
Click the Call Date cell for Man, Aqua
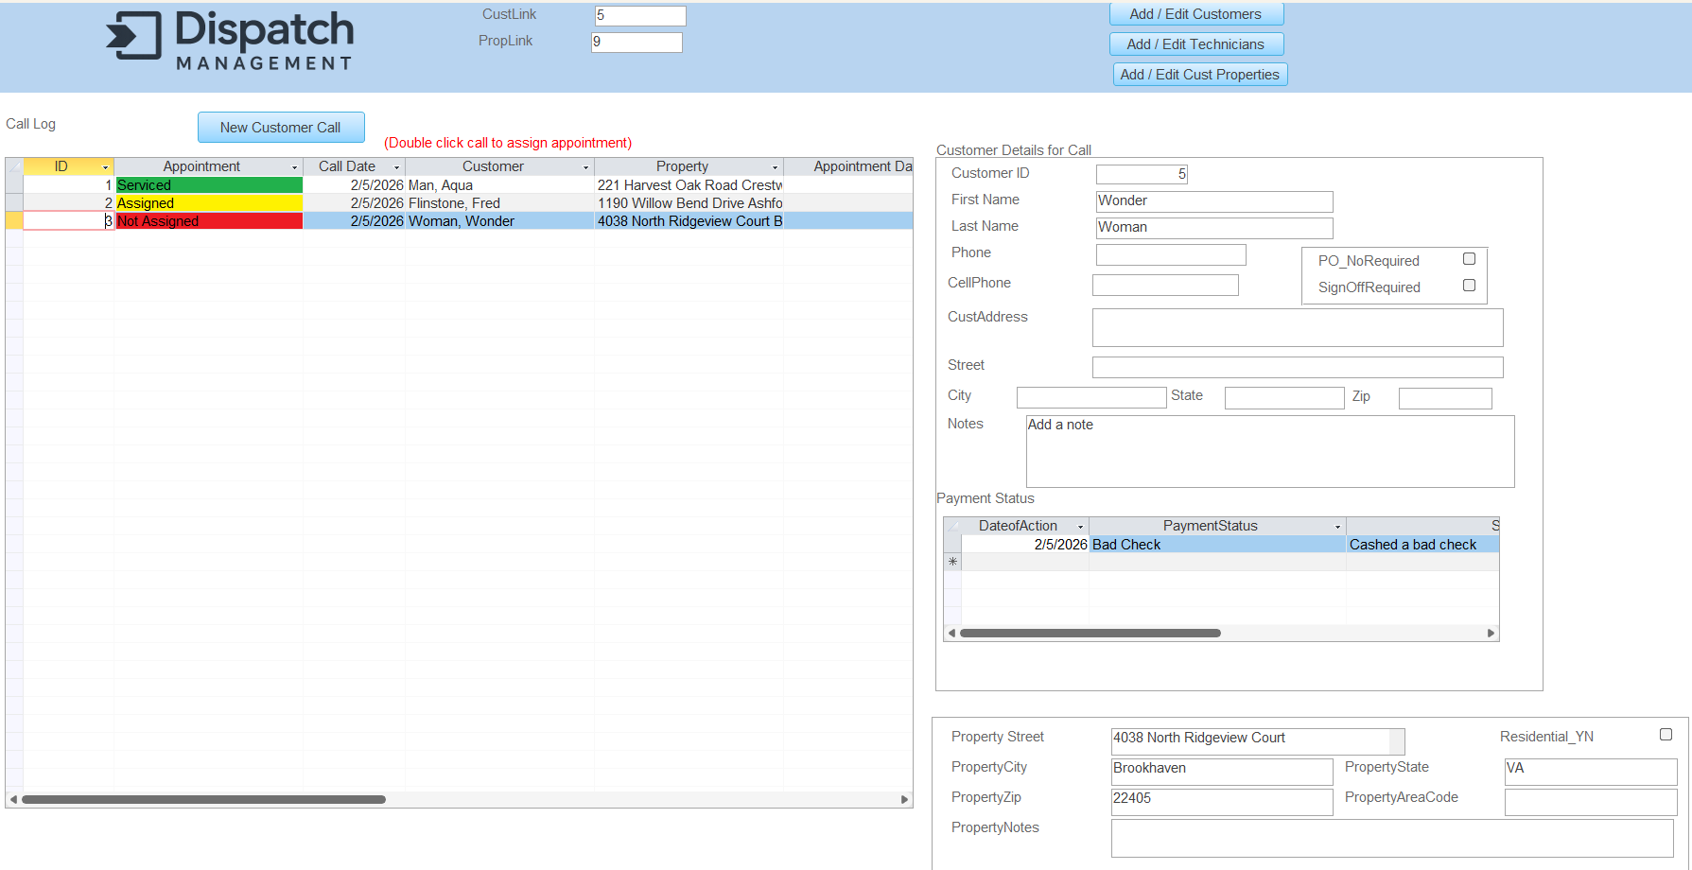click(354, 185)
